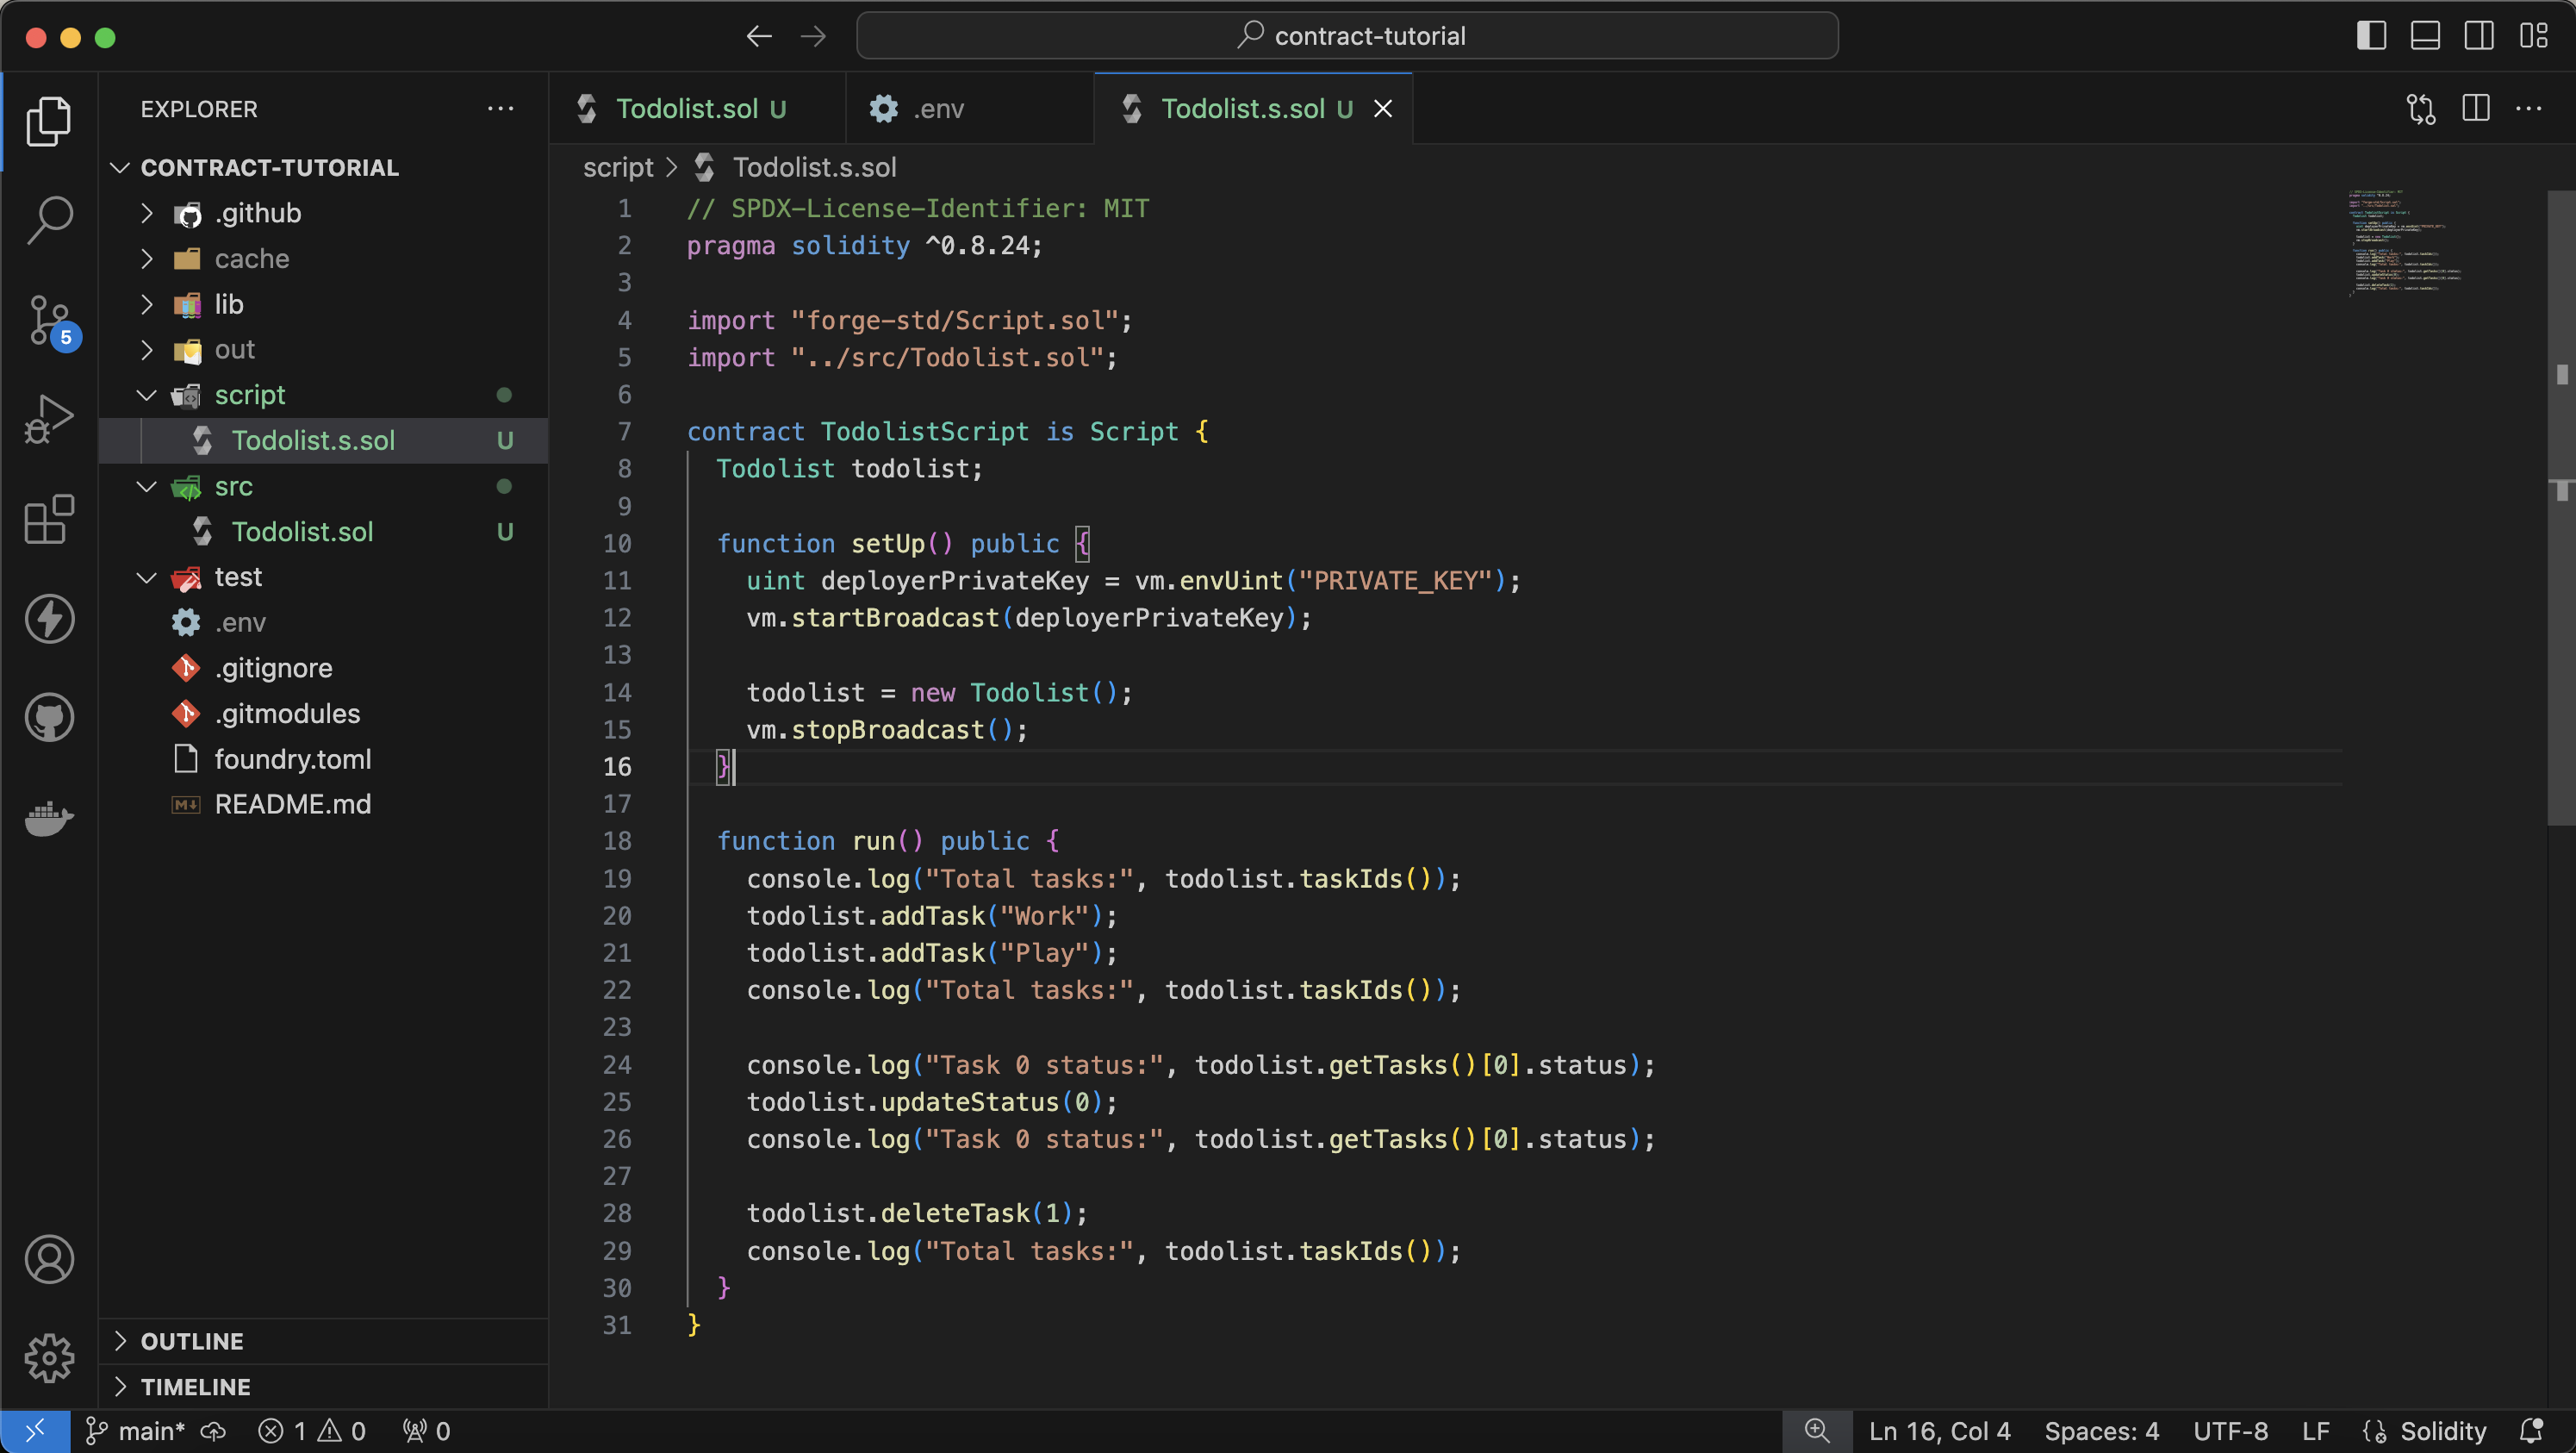Open the Search view in activity bar
Viewport: 2576px width, 1453px height.
pyautogui.click(x=48, y=219)
